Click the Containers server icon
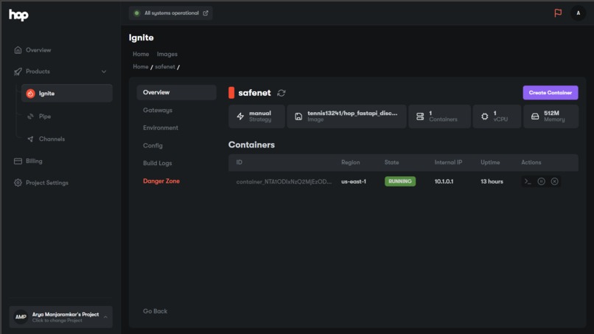The height and width of the screenshot is (334, 594). tap(420, 116)
